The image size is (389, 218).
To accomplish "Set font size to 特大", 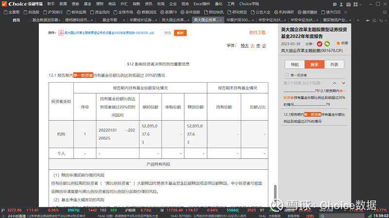I will (245, 46).
